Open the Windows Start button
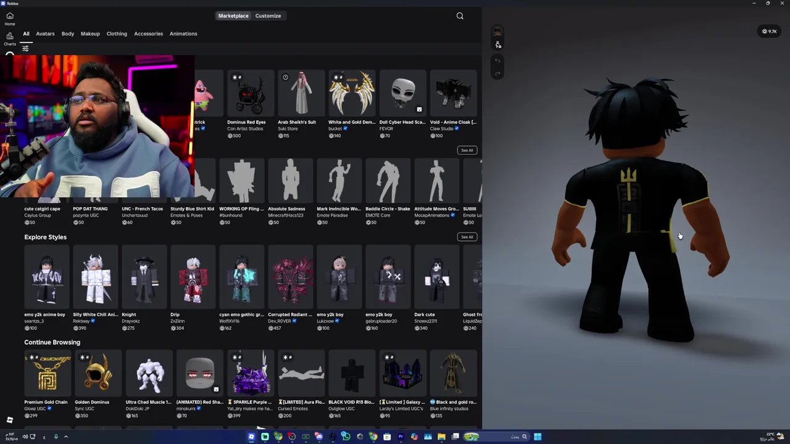790x444 pixels. point(538,437)
